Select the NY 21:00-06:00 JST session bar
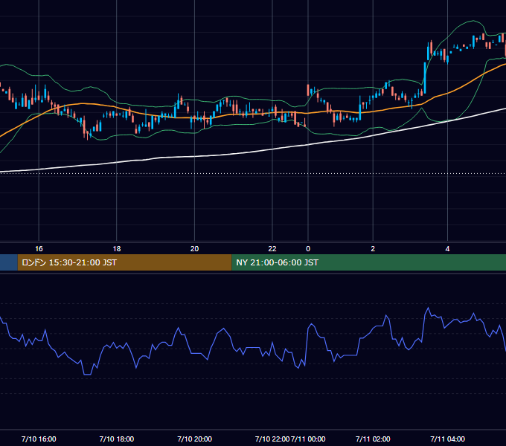The height and width of the screenshot is (446, 506). [x=369, y=262]
